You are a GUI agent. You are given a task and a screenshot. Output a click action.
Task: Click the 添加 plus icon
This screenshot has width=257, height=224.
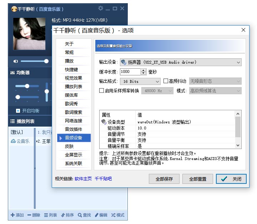click(x=12, y=215)
